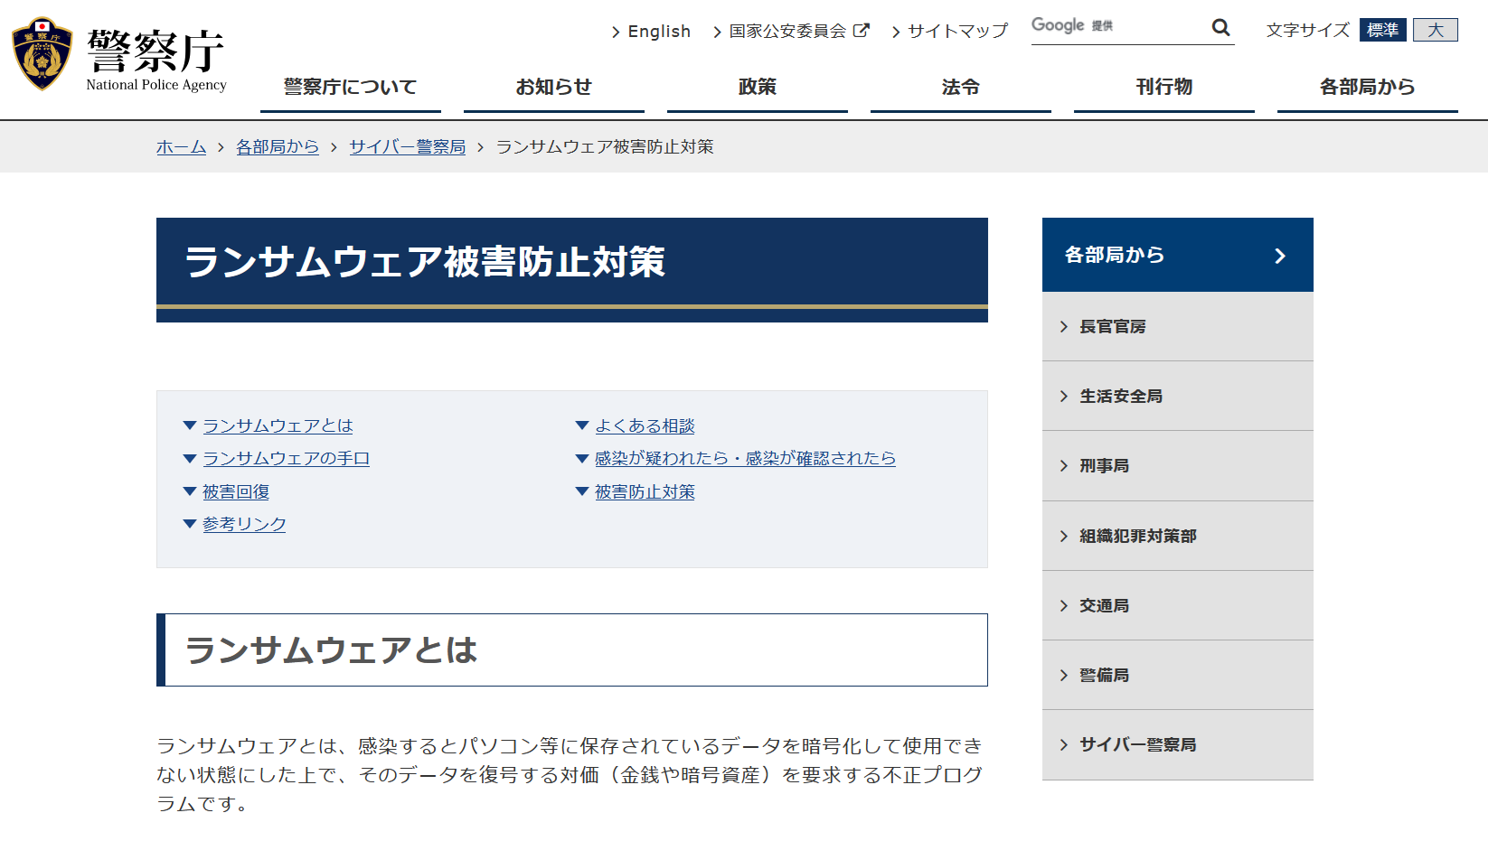Open the 各部局から sidebar header
This screenshot has width=1488, height=841.
[x=1178, y=255]
